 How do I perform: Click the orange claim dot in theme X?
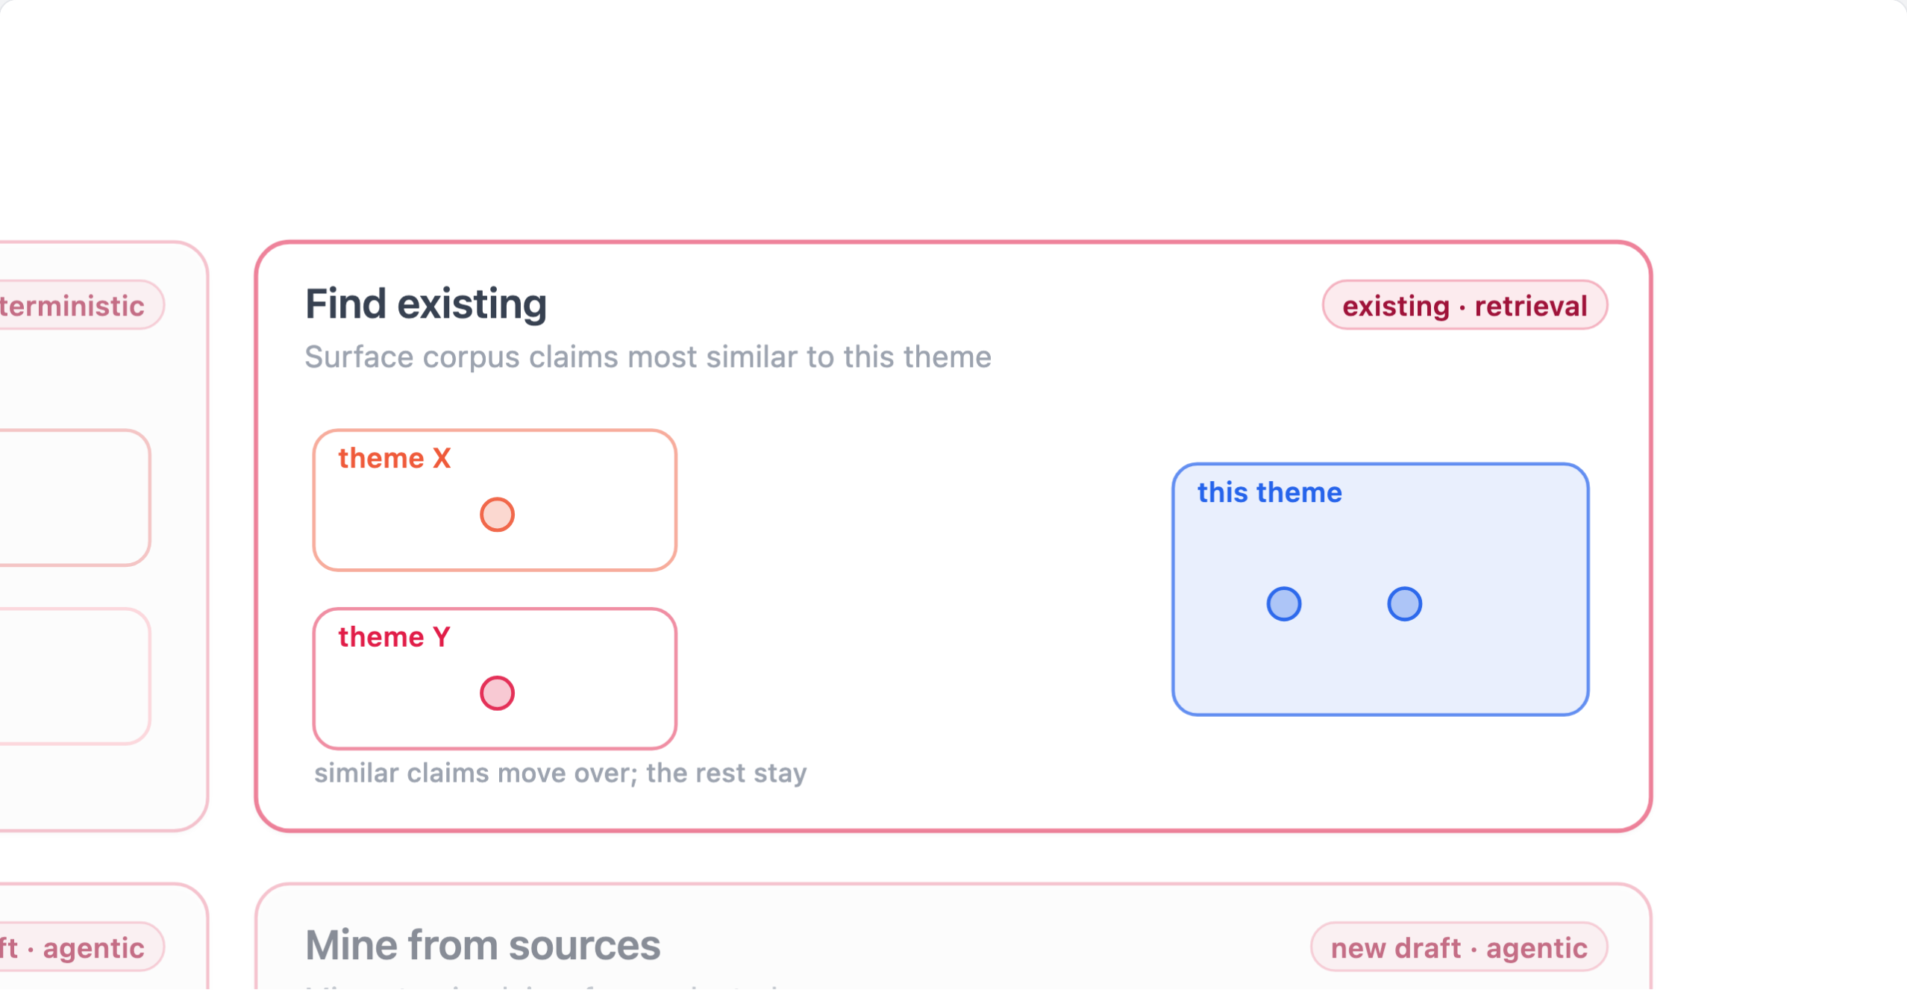(x=497, y=515)
